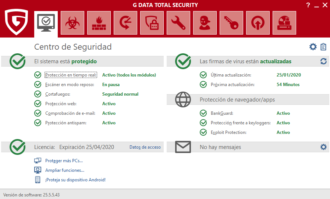
Task: Click the globe icon for Protección de navegador/apps
Action: (x=183, y=99)
